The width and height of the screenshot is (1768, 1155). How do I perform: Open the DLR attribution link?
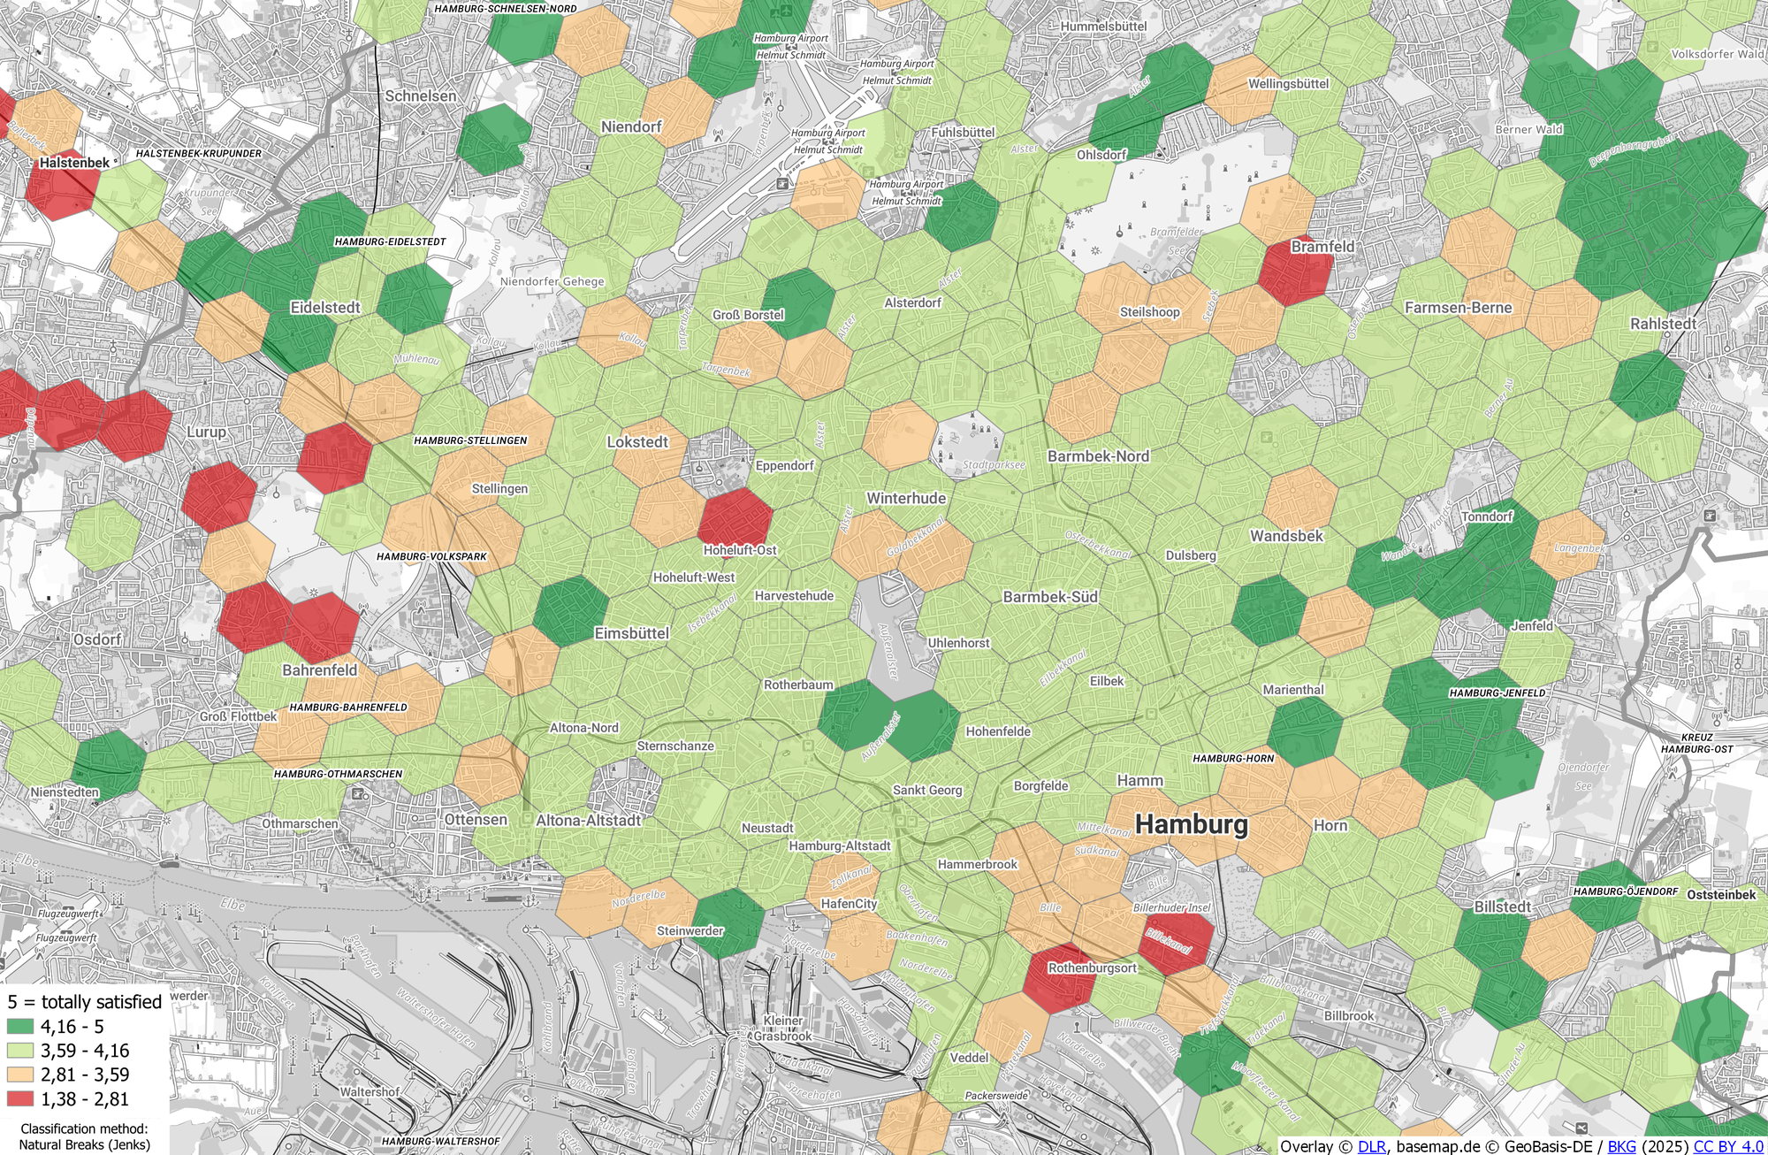[1371, 1146]
